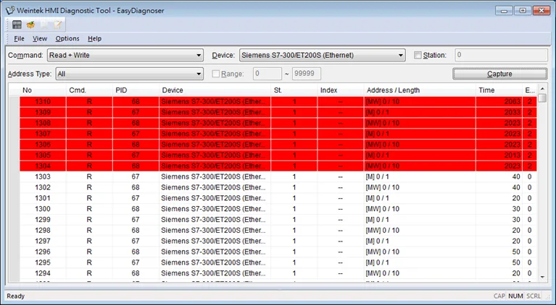Open the Options menu
This screenshot has width=556, height=305.
67,38
